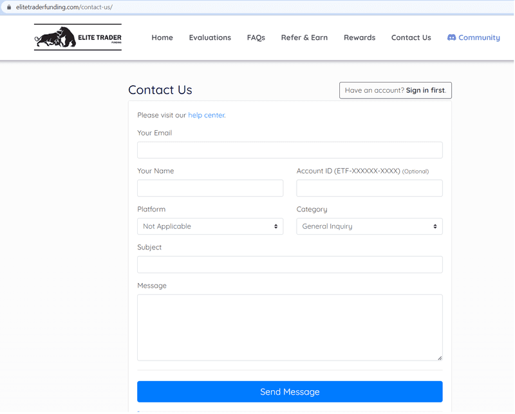This screenshot has height=414, width=515.
Task: Go to the Home menu item
Action: (162, 37)
